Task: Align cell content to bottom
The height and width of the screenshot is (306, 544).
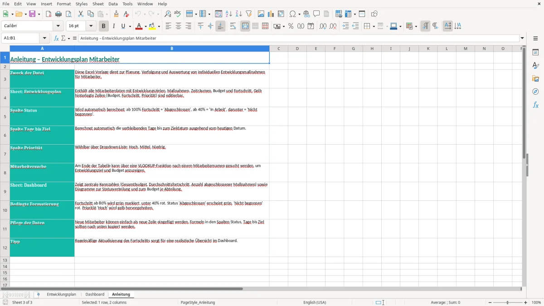Action: click(220, 26)
